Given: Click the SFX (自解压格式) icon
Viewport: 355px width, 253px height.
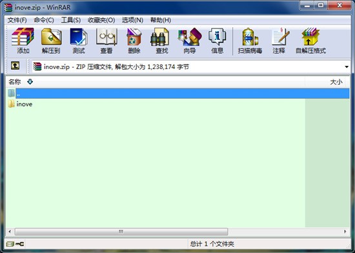Looking at the screenshot, I should tap(310, 37).
